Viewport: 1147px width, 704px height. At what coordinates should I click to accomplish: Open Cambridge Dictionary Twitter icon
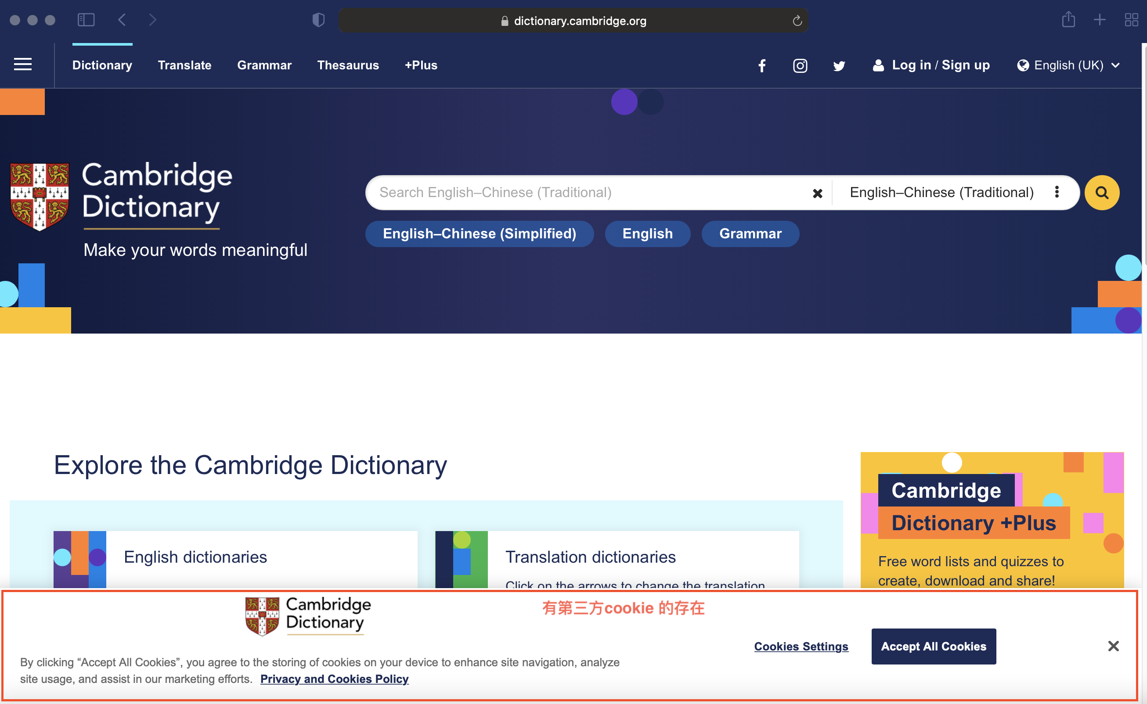[839, 66]
